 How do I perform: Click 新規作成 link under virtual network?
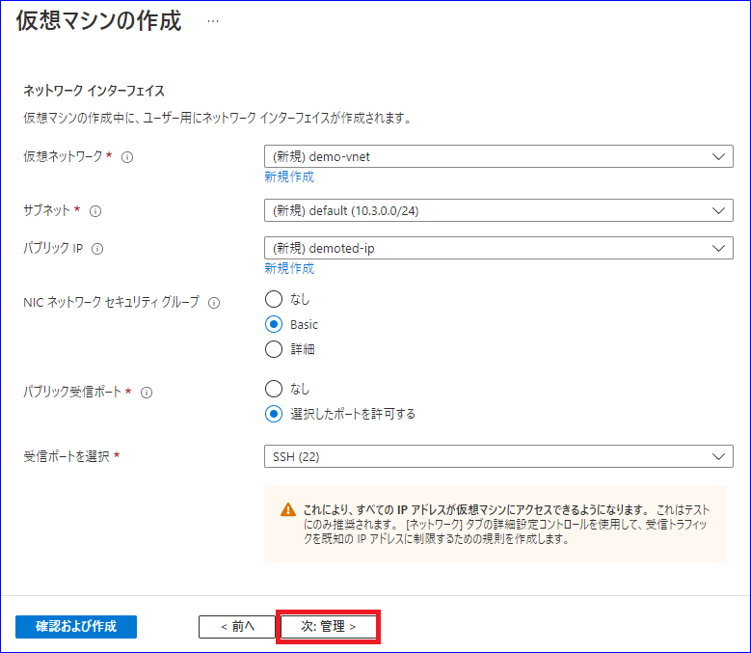click(x=289, y=177)
